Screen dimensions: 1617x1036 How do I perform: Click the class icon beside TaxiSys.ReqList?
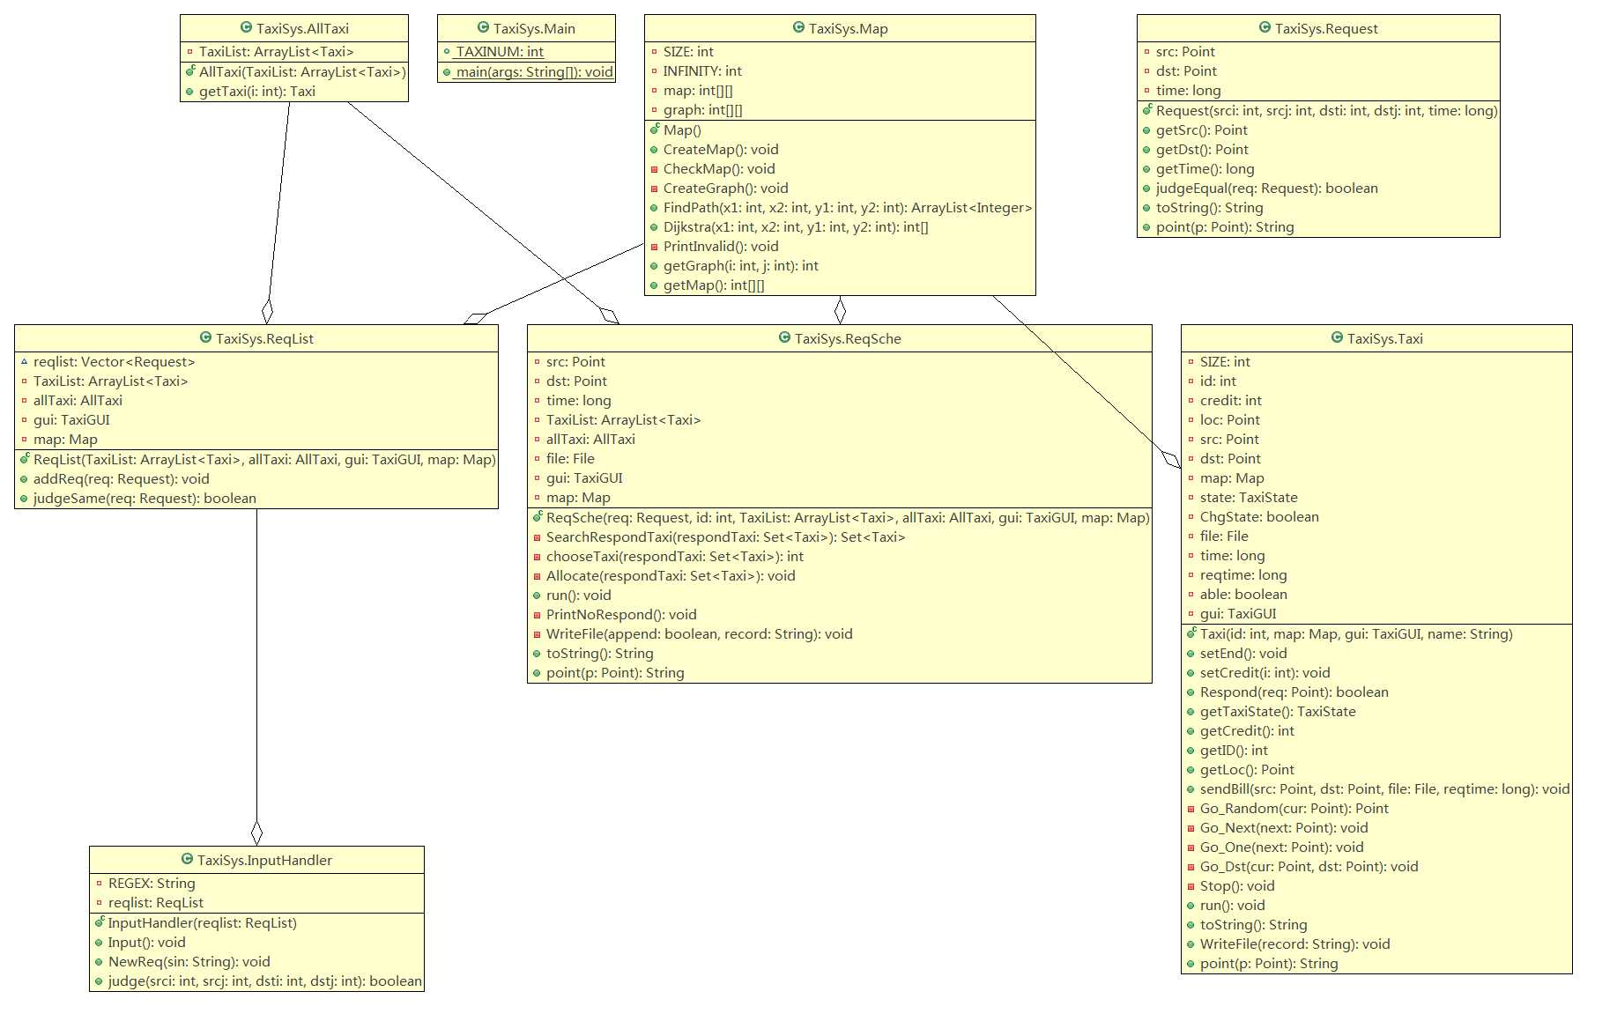click(x=205, y=338)
